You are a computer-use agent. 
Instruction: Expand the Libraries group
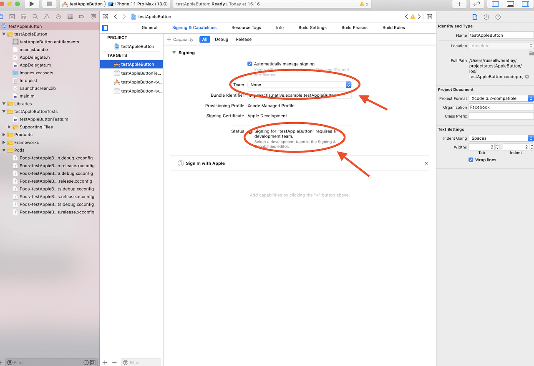pos(4,104)
